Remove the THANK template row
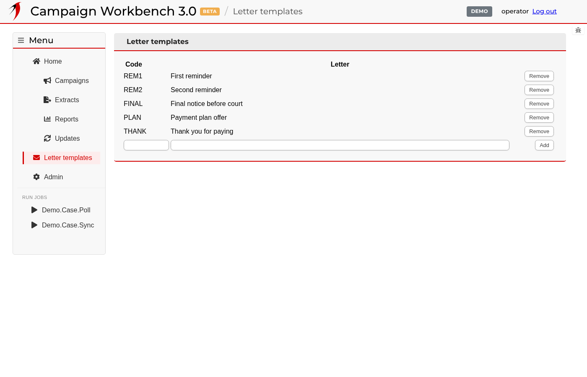 click(x=539, y=132)
